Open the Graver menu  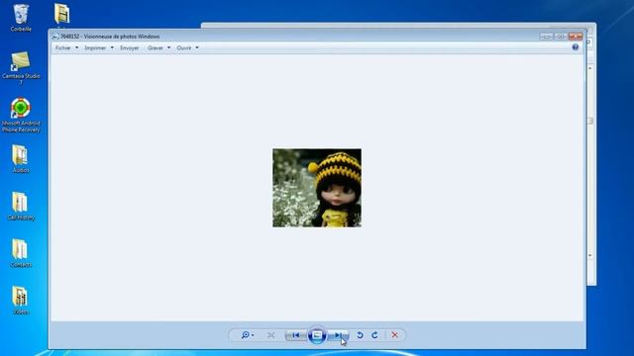coord(156,47)
